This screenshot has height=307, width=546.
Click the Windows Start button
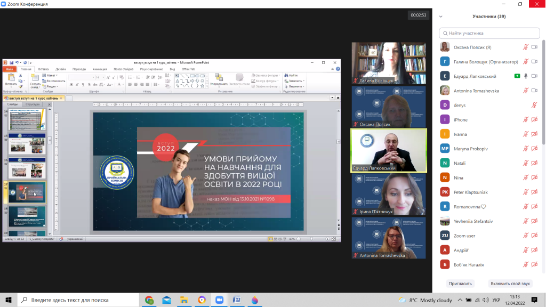pyautogui.click(x=10, y=300)
